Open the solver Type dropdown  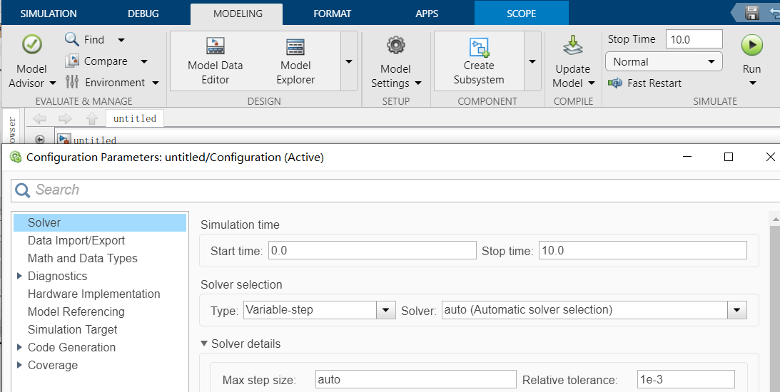[x=385, y=310]
